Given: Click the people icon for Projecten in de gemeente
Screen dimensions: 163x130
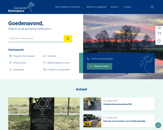Looking at the screenshot, I should pos(44,69).
